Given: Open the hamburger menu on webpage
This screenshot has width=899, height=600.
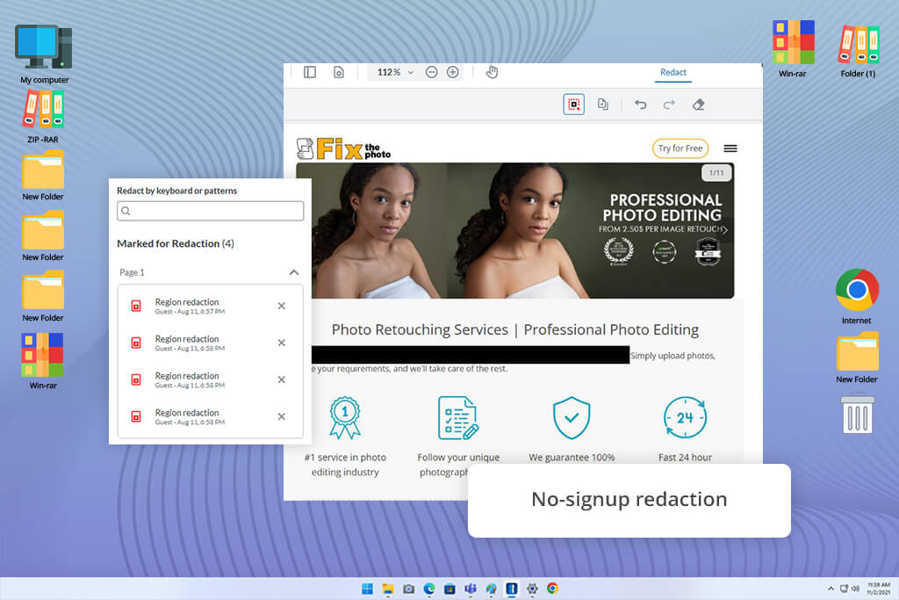Looking at the screenshot, I should click(x=730, y=148).
